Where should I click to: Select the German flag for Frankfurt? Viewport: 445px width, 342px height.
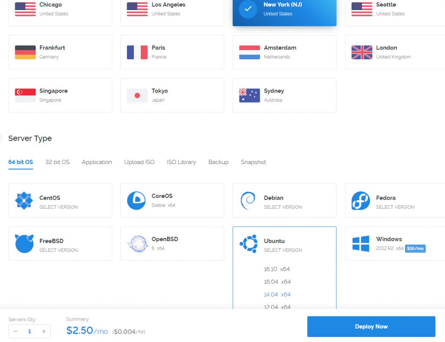click(25, 52)
